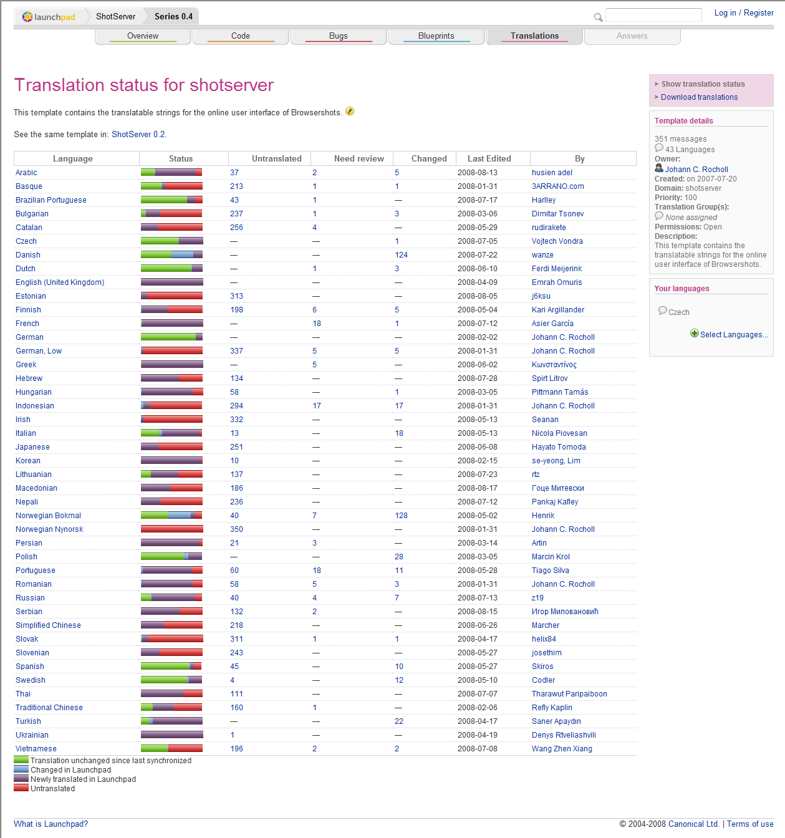Click the Translation status for shotserver heading

pyautogui.click(x=144, y=85)
